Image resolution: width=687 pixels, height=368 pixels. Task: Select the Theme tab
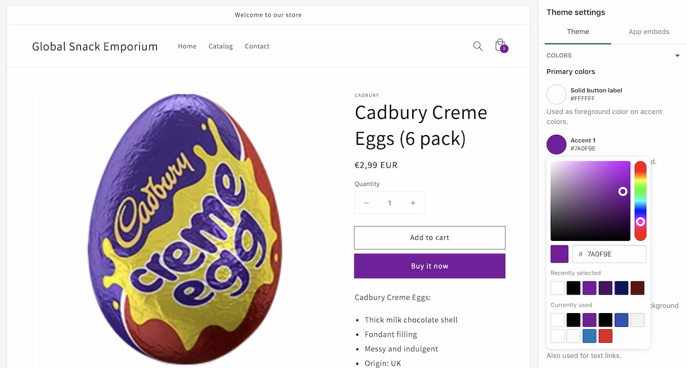tap(578, 31)
